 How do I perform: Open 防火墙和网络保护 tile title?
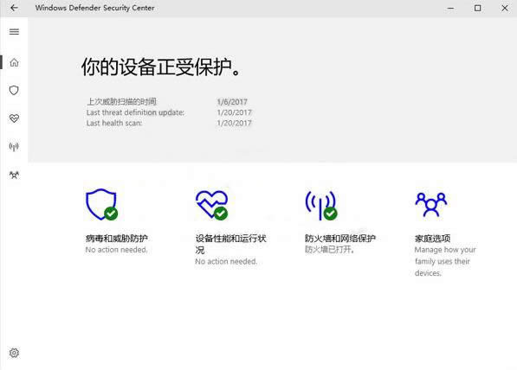pyautogui.click(x=340, y=238)
